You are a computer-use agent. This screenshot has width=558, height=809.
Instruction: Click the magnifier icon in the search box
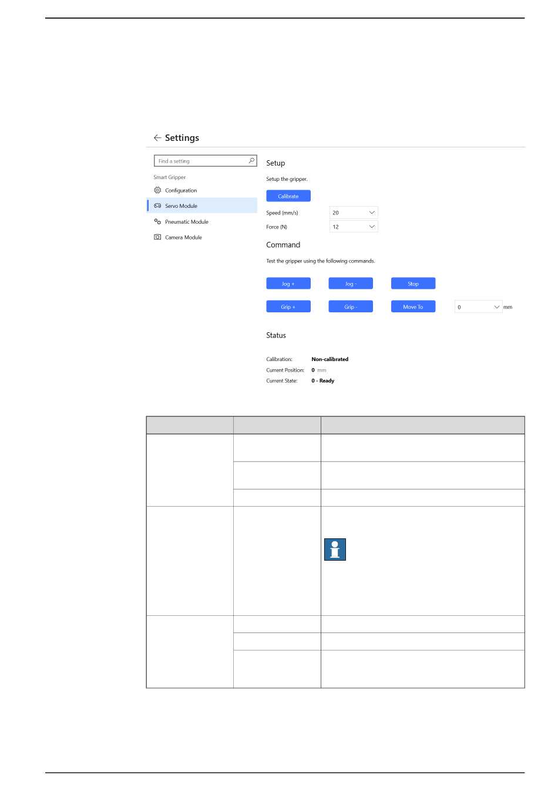point(251,161)
